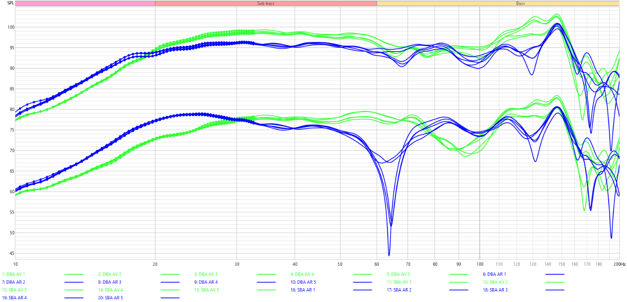Screen dimensions: 627x302
Task: Select legend entry 20: SBA AR 5
Action: coord(110,298)
